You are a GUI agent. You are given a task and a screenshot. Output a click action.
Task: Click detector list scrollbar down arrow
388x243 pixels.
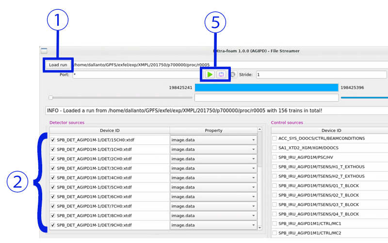(x=259, y=227)
